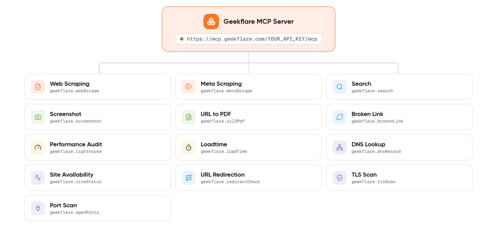Click the DNS Lookup network icon

coord(340,147)
